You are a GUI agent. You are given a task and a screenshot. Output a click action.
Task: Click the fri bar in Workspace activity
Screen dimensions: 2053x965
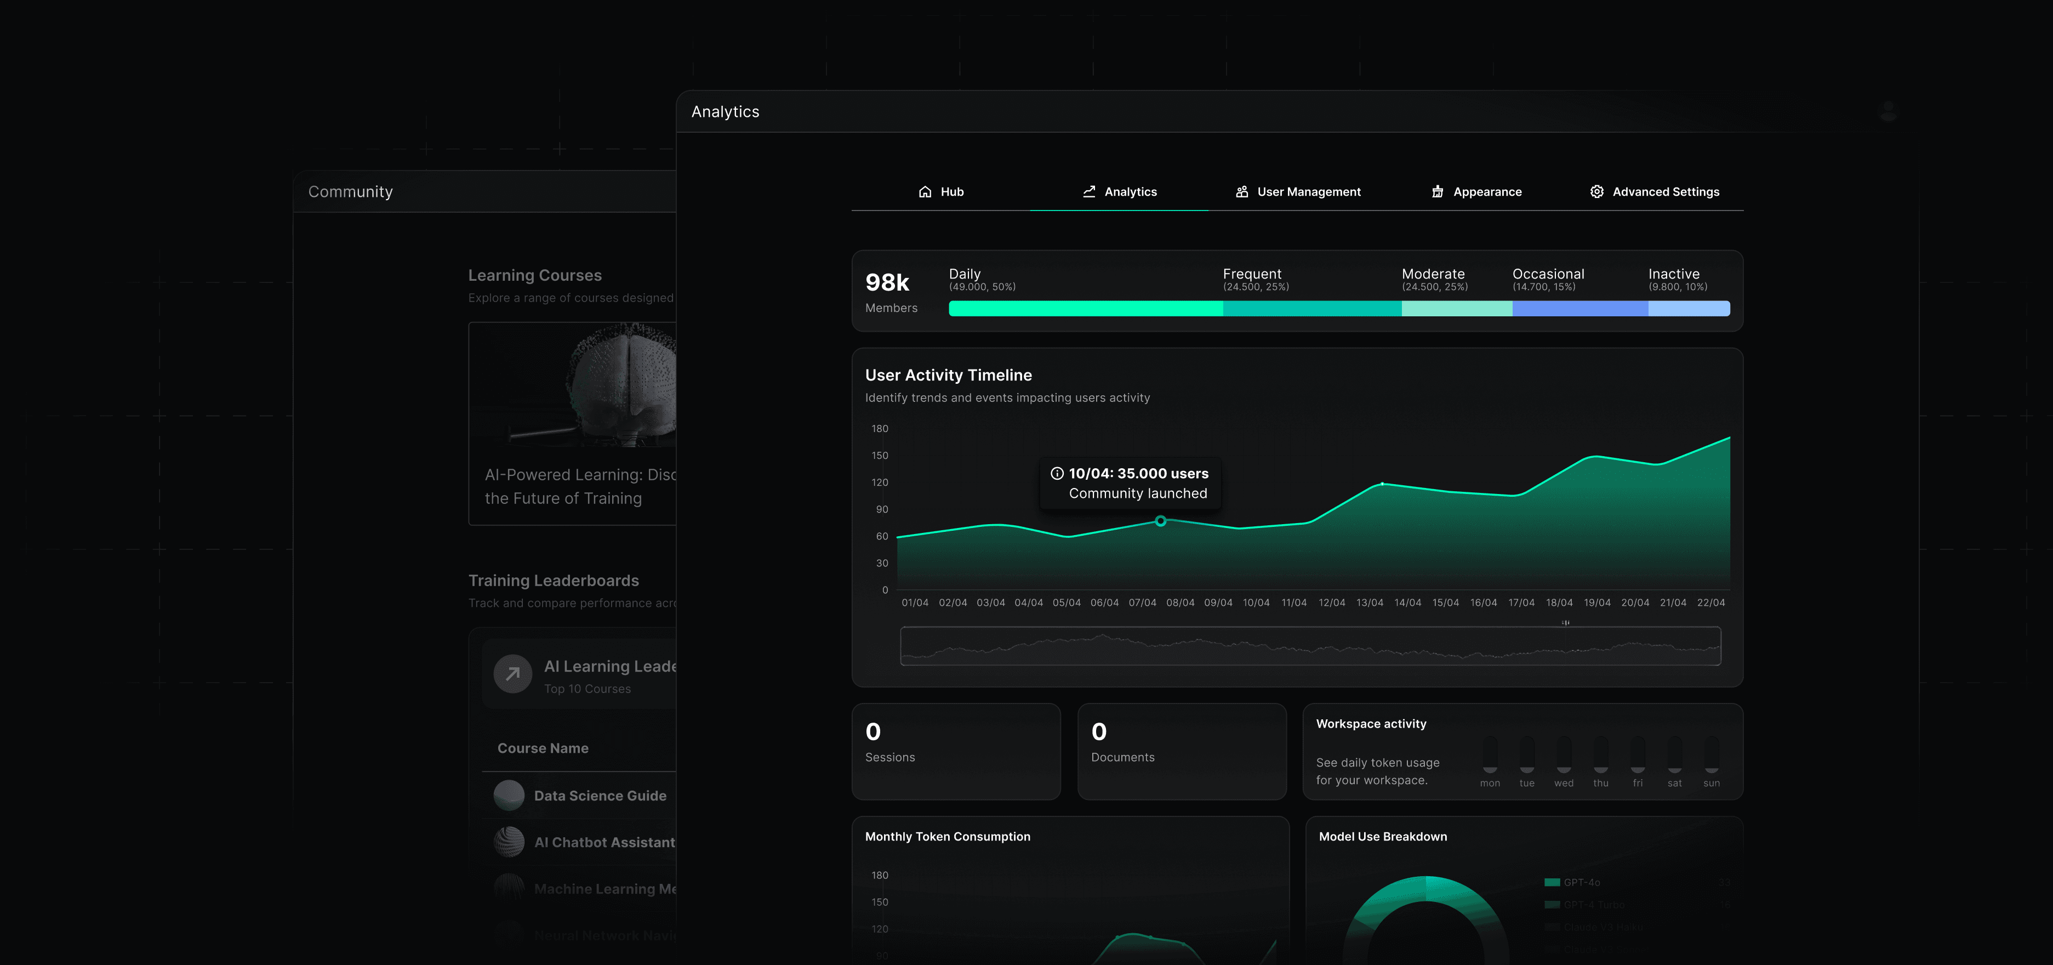point(1638,754)
